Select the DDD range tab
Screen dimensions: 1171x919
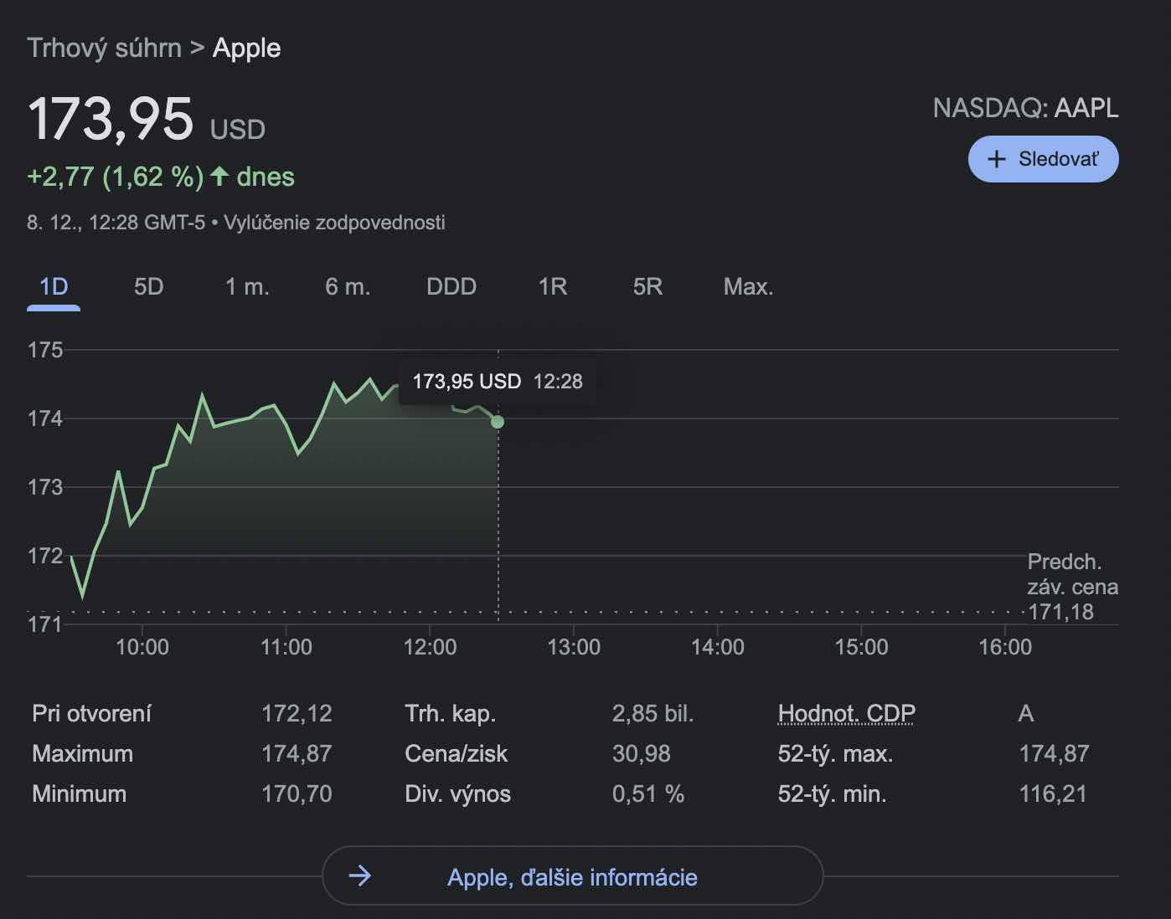tap(451, 287)
